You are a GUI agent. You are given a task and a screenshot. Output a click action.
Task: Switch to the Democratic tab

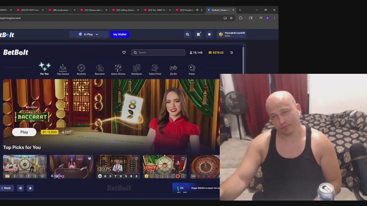point(93,10)
